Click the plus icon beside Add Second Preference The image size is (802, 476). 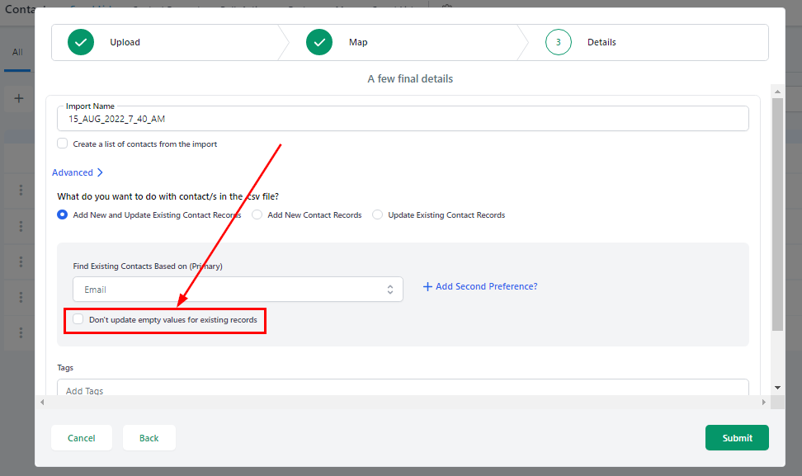click(x=427, y=286)
